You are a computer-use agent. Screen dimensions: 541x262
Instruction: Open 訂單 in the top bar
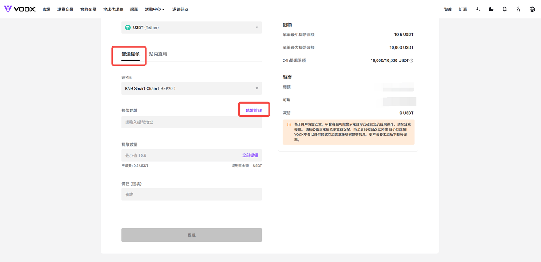pyautogui.click(x=463, y=9)
